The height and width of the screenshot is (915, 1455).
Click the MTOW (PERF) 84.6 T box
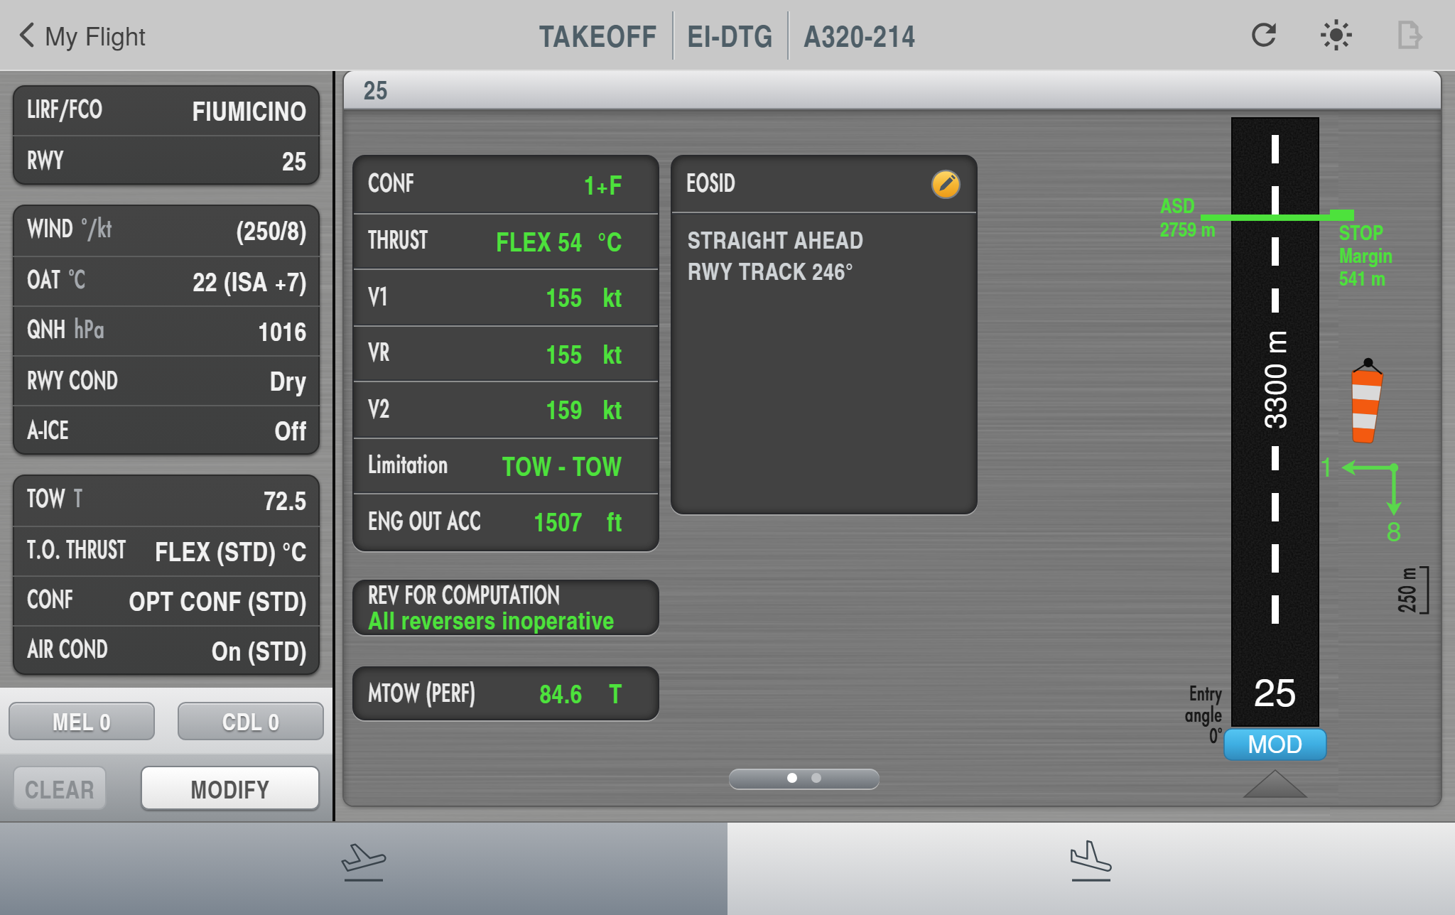[505, 693]
